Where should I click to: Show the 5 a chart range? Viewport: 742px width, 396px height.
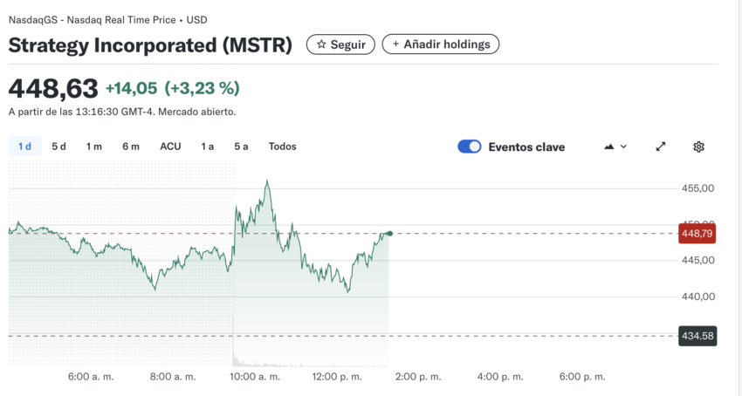(241, 147)
